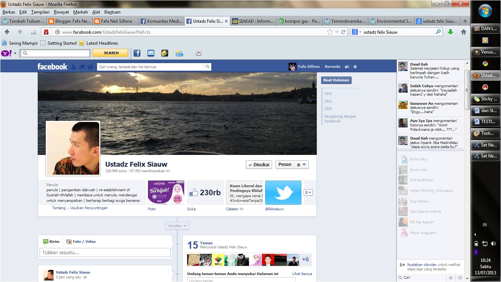Viewport: 501px width, 282px height.
Task: Click the yellow notes icon in Yahoo toolbar
Action: (165, 53)
